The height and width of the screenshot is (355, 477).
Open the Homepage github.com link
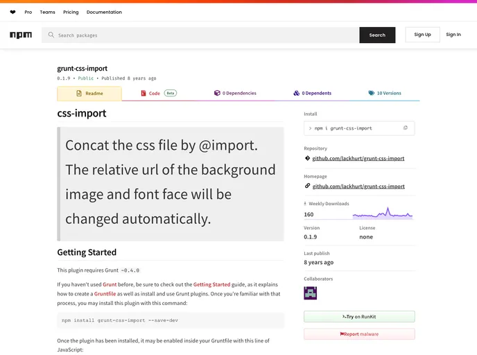[x=358, y=187]
